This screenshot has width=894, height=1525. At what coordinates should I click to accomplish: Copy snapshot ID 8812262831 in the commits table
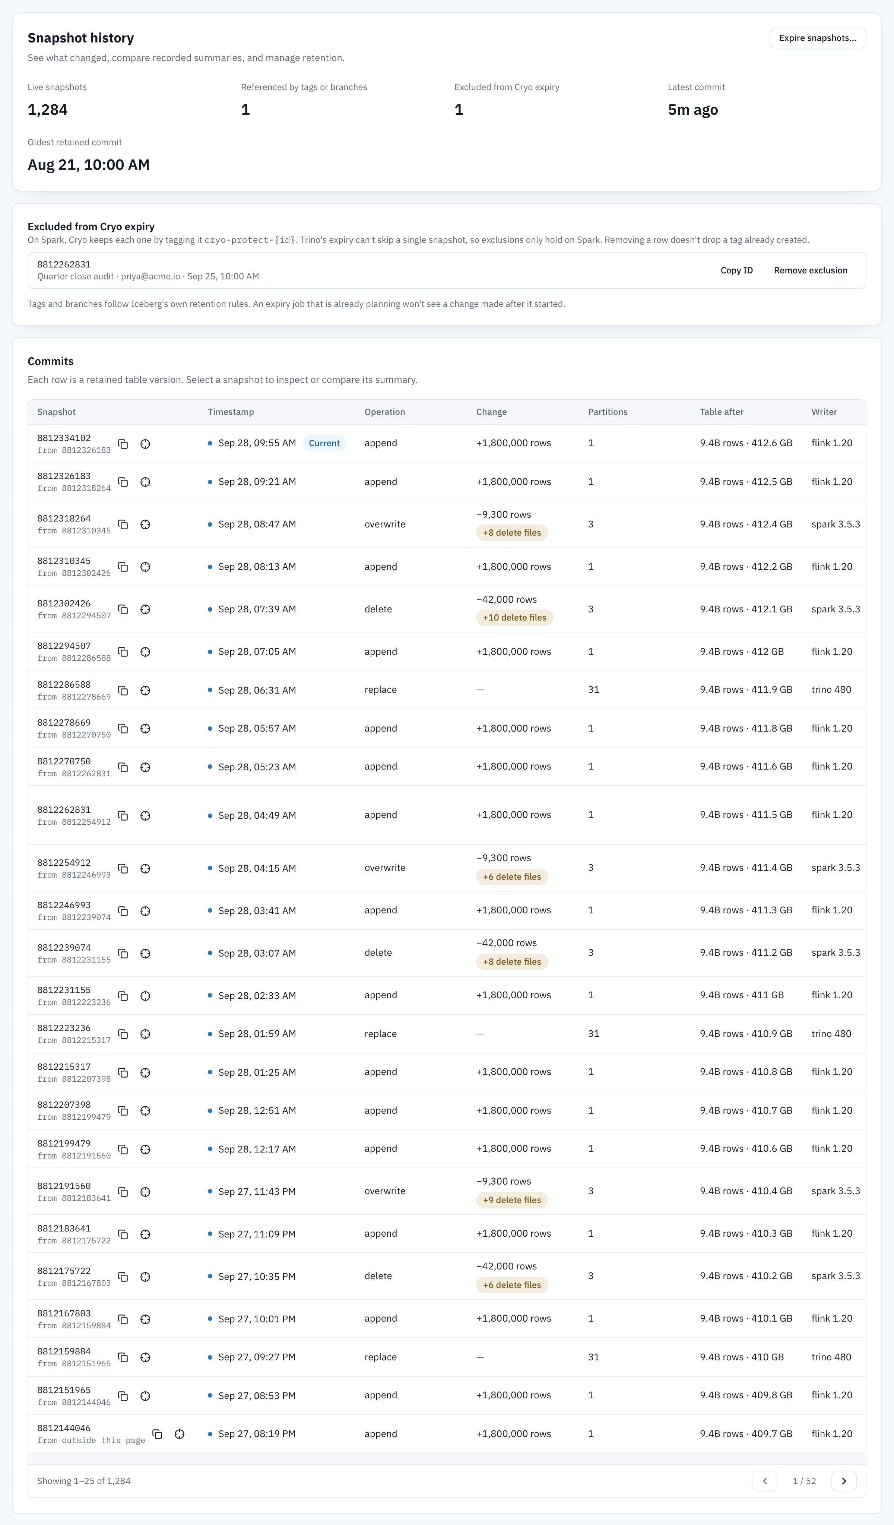coord(123,816)
